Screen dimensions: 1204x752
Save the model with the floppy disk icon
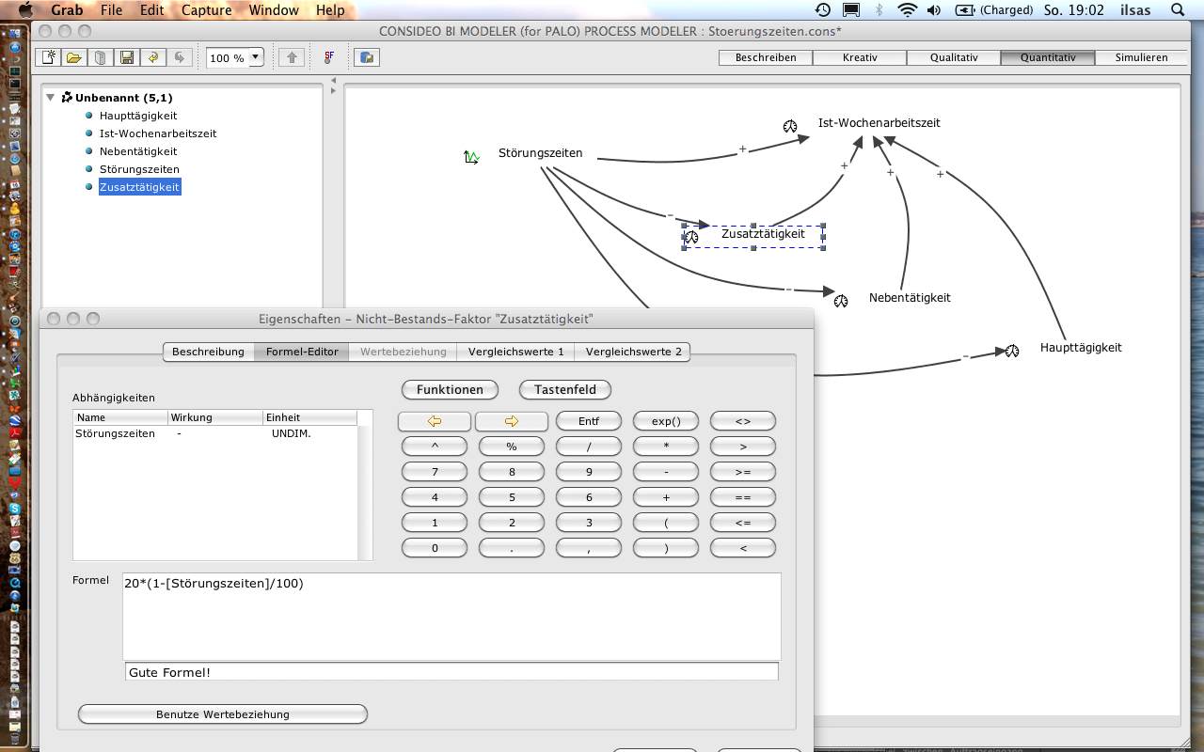[126, 57]
